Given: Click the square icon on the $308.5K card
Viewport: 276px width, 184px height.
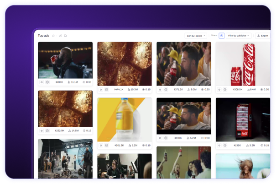Looking at the screenshot, I should (219, 90).
